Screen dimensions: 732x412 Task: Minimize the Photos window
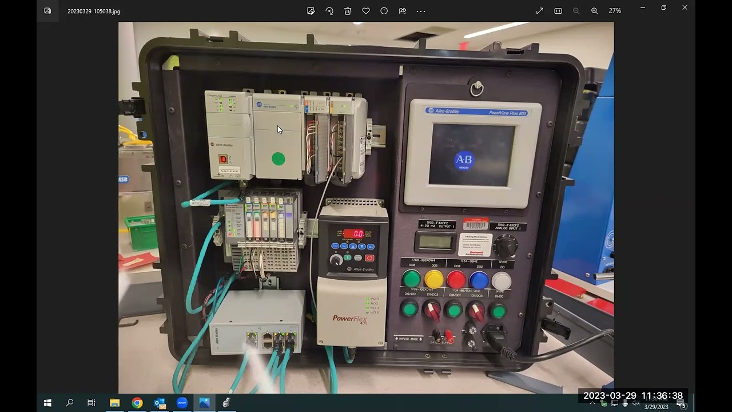click(x=643, y=7)
